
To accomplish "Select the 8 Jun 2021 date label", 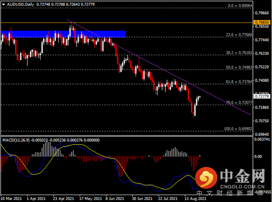I will coord(115,199).
